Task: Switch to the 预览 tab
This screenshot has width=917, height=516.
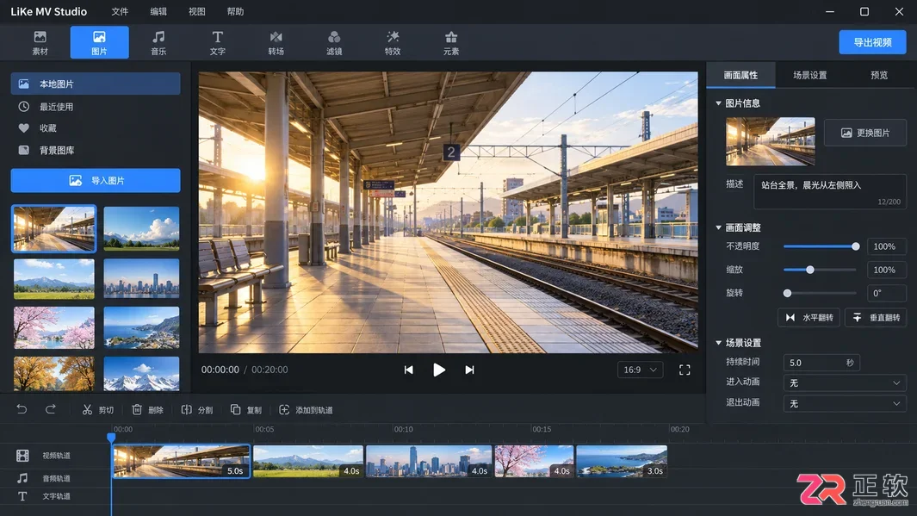Action: 879,76
